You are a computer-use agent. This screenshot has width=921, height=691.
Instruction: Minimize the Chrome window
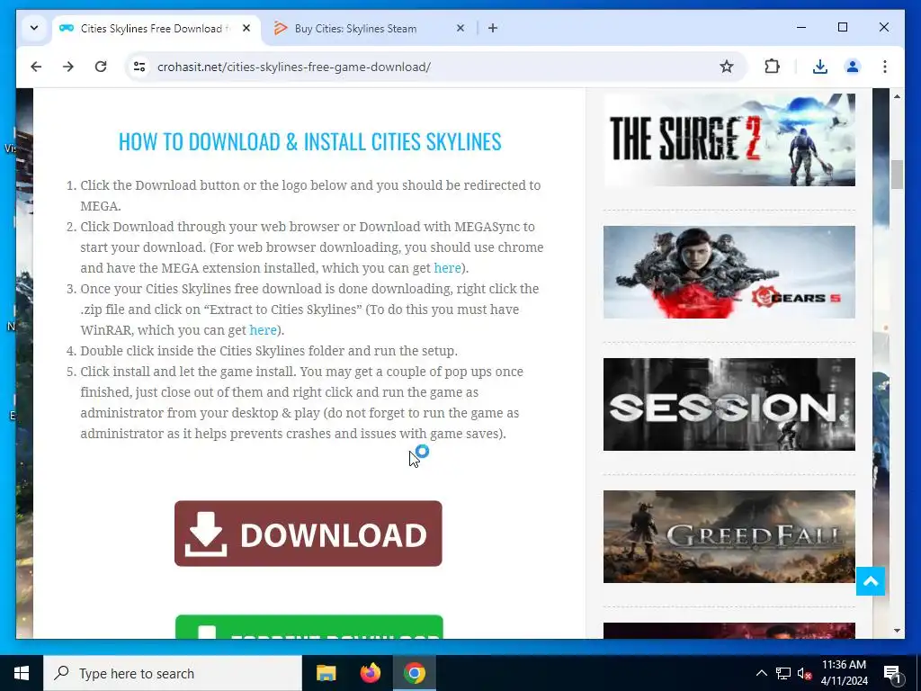click(x=800, y=27)
